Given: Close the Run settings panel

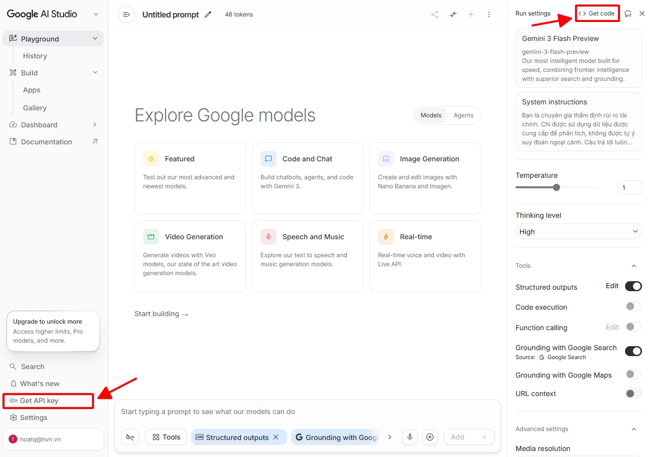Looking at the screenshot, I should click(642, 13).
